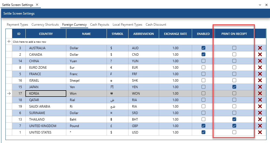Delete the KOREA Won entry
The width and height of the screenshot is (270, 143).
pos(260,93)
